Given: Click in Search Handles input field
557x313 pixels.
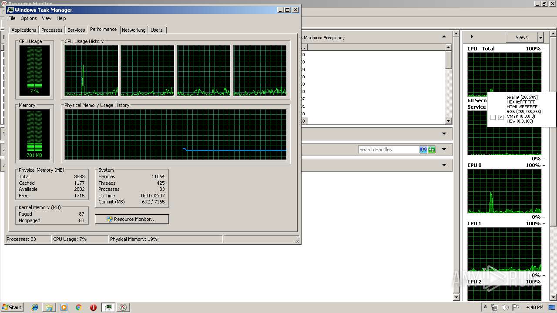Looking at the screenshot, I should point(389,150).
